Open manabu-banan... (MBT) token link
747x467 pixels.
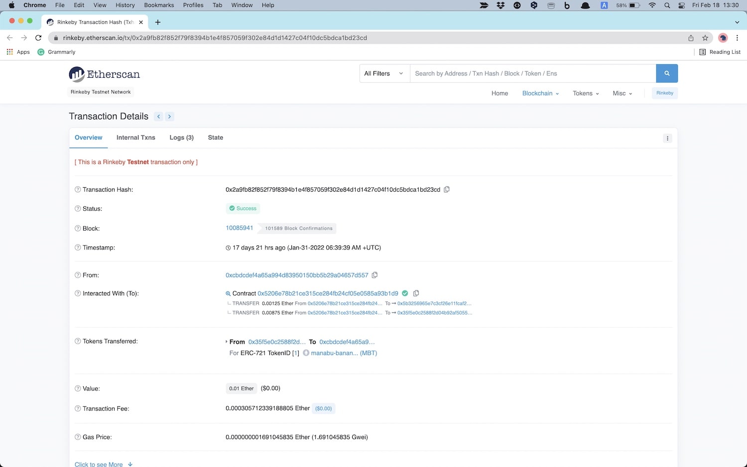point(344,353)
